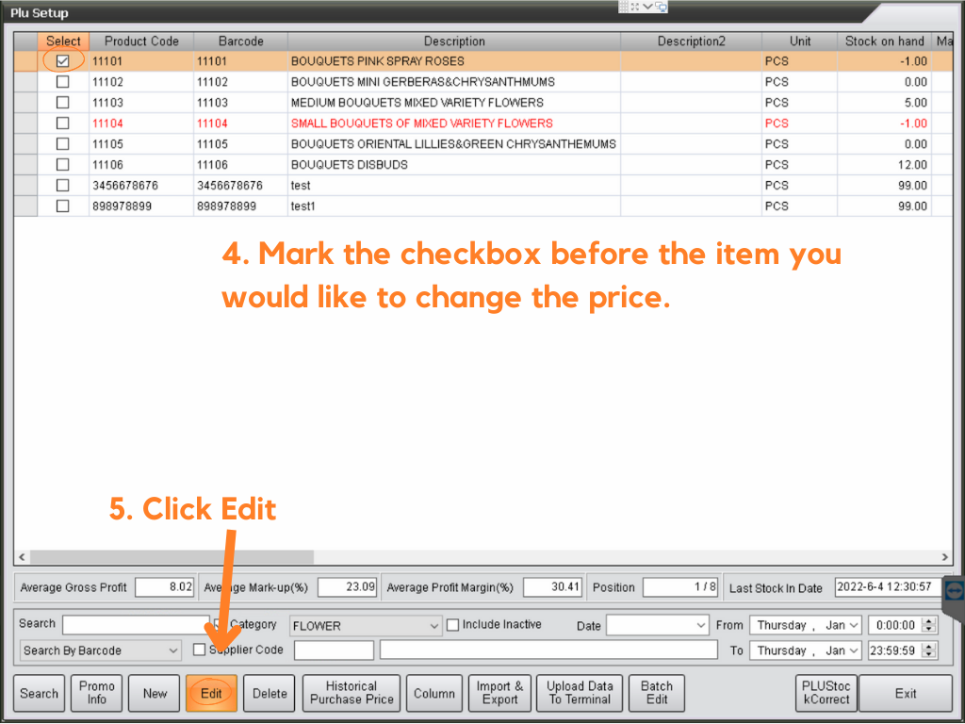
Task: Open the From date picker dropdown
Action: point(854,625)
